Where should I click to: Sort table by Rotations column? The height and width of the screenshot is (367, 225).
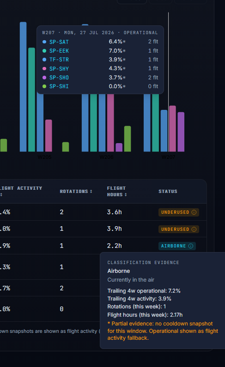76,192
